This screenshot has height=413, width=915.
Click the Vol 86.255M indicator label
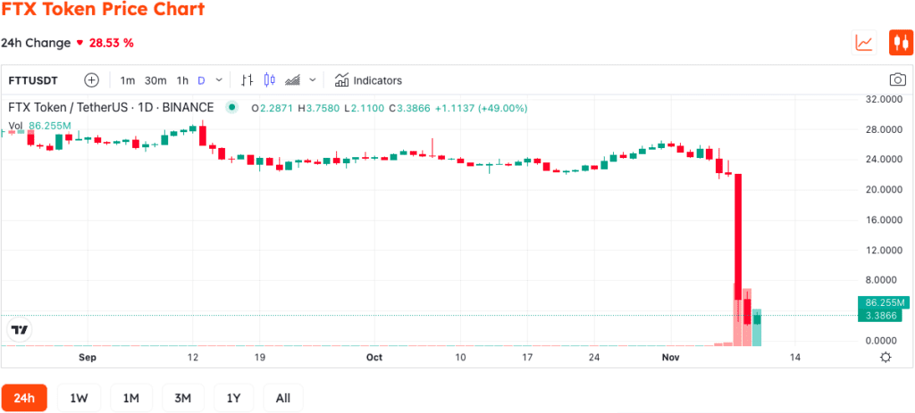[39, 125]
